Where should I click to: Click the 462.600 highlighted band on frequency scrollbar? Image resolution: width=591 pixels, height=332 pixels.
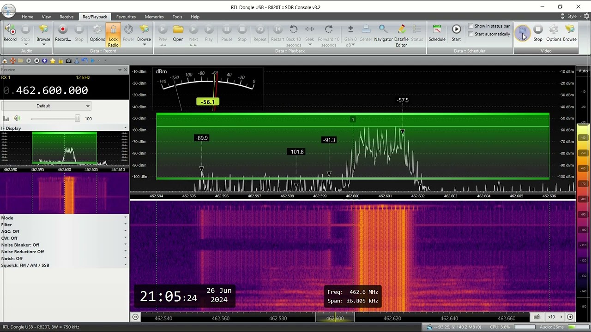click(x=335, y=318)
